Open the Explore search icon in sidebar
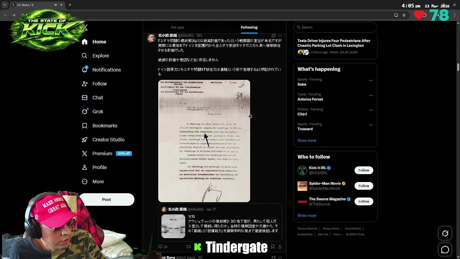Screen dimensions: 460x259 tap(84, 56)
